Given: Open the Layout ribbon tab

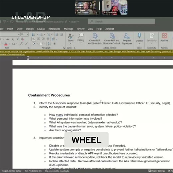Looking at the screenshot, I should coord(41,29).
